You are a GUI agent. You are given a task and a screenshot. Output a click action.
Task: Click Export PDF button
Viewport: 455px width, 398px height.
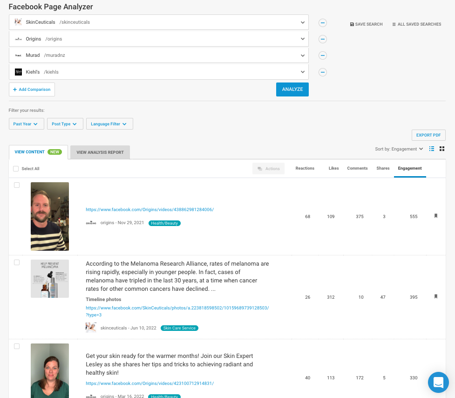pyautogui.click(x=428, y=135)
